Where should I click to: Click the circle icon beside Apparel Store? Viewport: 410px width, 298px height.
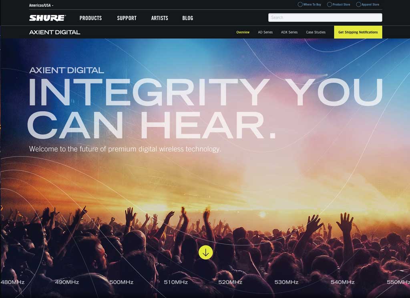358,4
